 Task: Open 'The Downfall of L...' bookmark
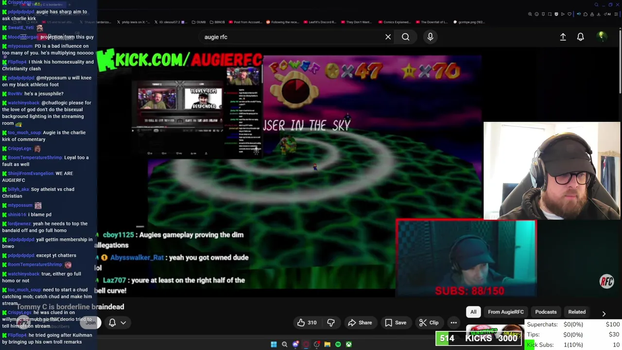click(x=432, y=22)
